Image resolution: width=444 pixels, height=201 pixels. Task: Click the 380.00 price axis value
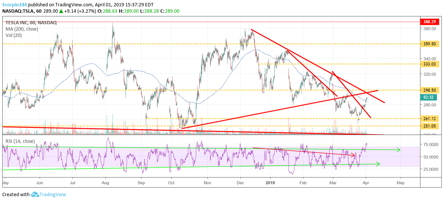[429, 29]
